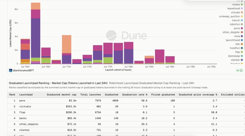This screenshot has height=136, width=245.
Task: Click the tallest stacked chart bar
Action: point(35,33)
